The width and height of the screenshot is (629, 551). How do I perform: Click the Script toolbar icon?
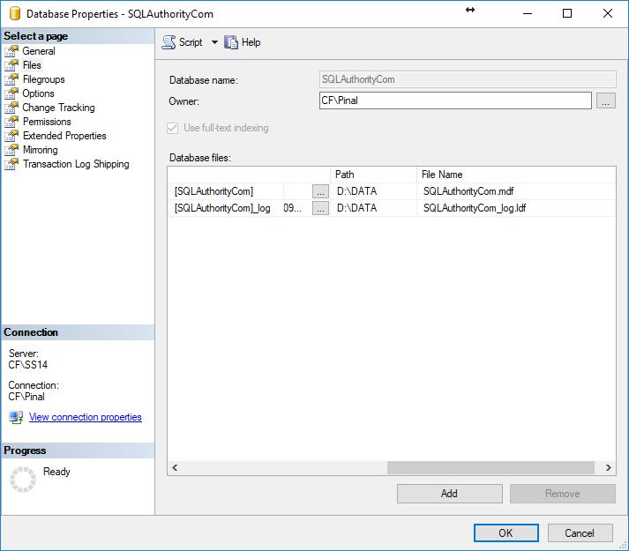[x=168, y=42]
